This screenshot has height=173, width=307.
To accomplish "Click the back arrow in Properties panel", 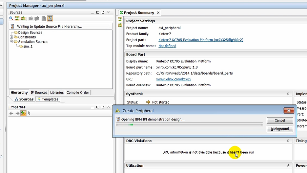I will (x=11, y=113).
